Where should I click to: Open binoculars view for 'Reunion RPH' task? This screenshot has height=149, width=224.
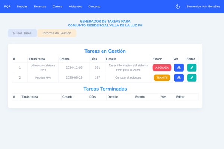179,78
